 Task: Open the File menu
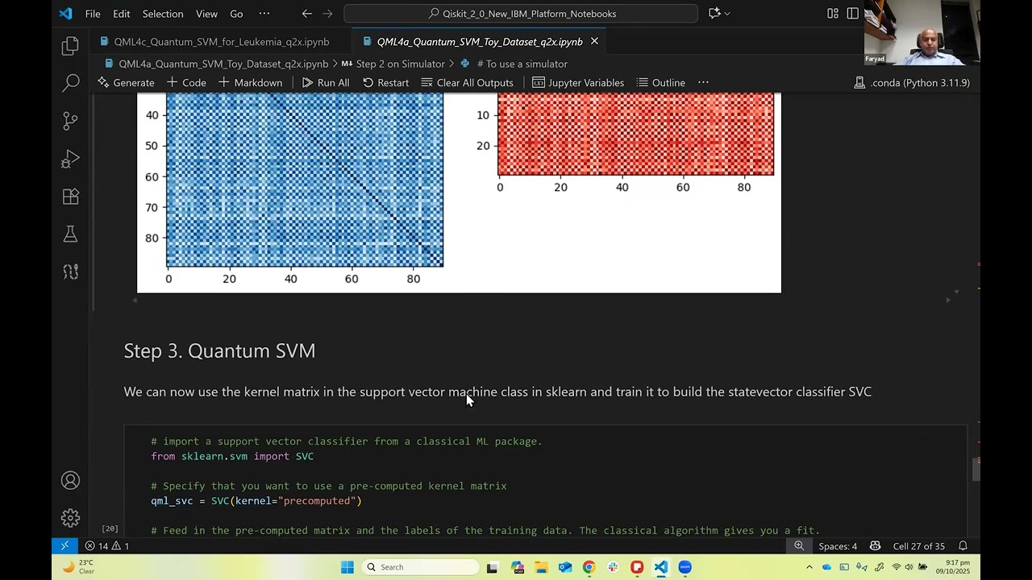coord(93,14)
